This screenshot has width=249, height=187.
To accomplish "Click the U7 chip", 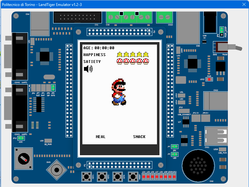I will click(x=186, y=122).
